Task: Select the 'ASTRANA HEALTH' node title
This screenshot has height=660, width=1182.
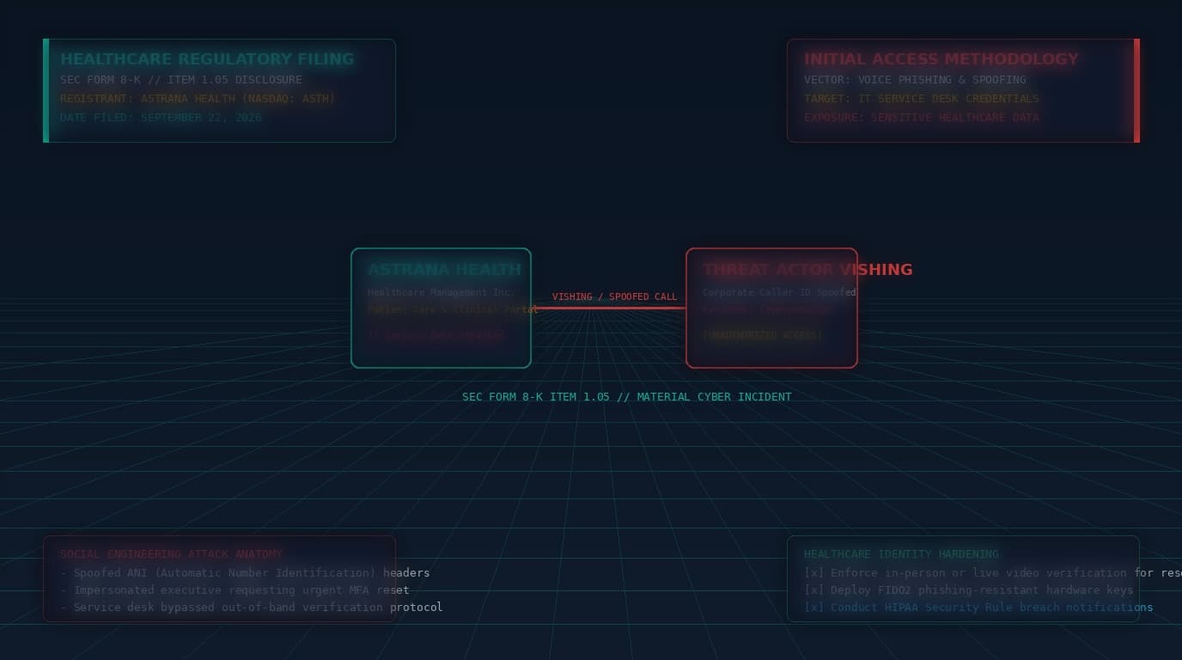Action: tap(444, 270)
